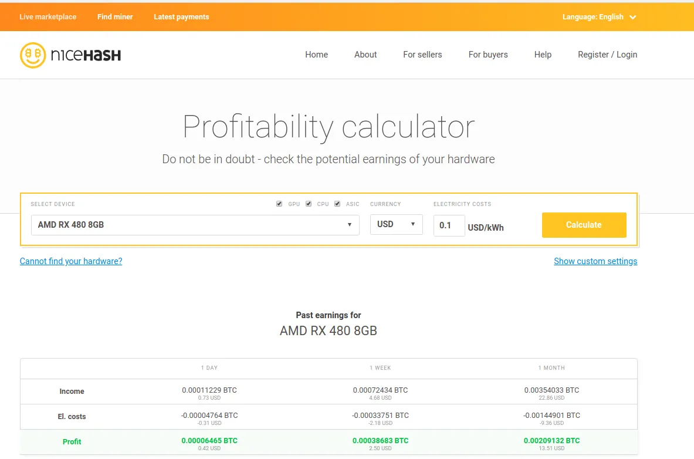Click Register / Login
The height and width of the screenshot is (459, 694).
tap(608, 55)
